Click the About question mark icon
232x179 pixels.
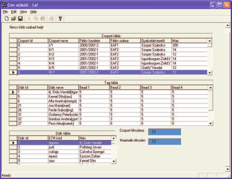tap(60, 19)
